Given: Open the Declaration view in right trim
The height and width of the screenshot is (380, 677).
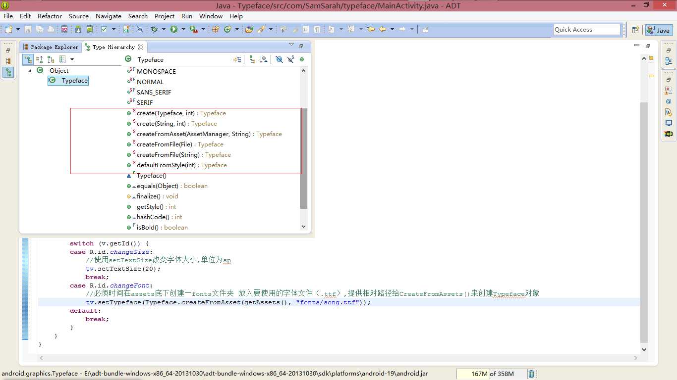Looking at the screenshot, I should point(669,112).
